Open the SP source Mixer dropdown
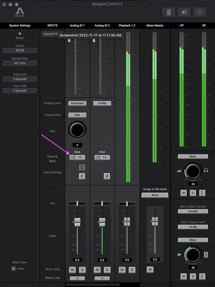 coord(193,240)
